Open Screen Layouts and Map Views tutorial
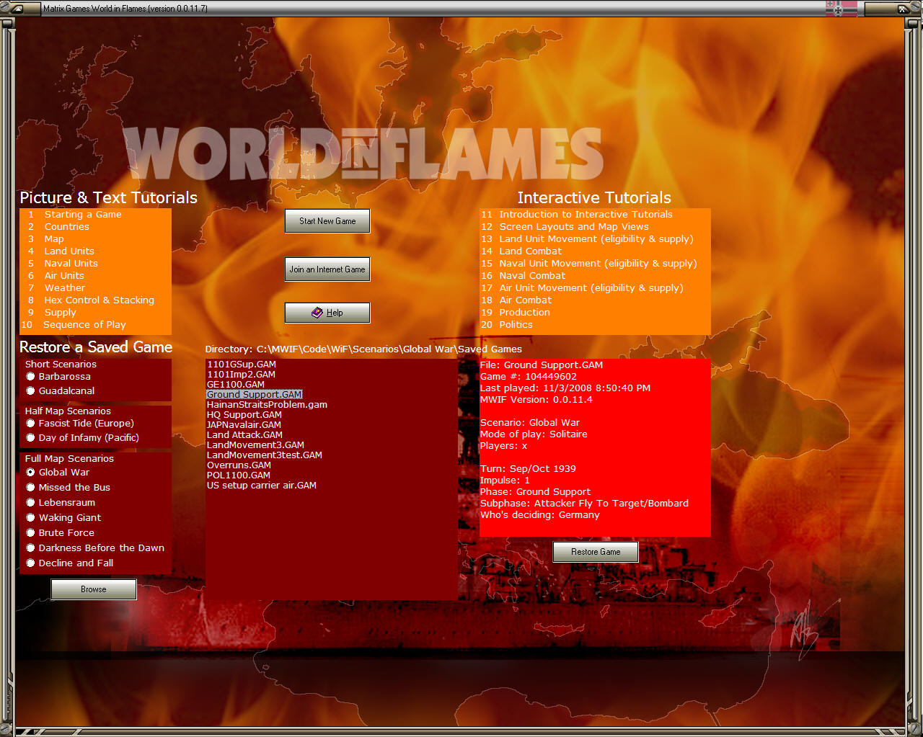The height and width of the screenshot is (737, 923). [x=595, y=227]
